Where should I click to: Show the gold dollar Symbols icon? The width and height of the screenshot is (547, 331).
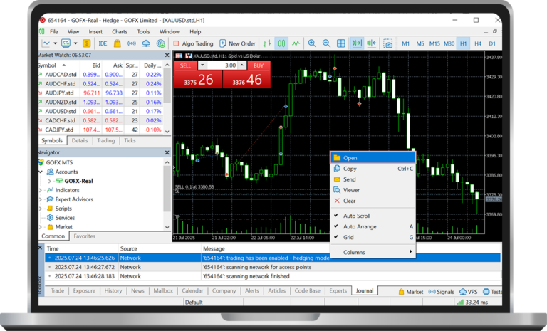pos(86,43)
